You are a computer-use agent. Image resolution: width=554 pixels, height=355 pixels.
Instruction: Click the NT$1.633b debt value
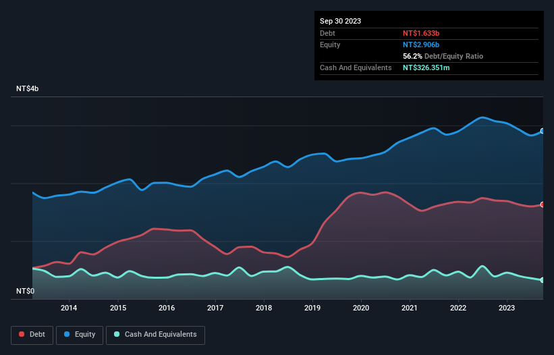[421, 33]
